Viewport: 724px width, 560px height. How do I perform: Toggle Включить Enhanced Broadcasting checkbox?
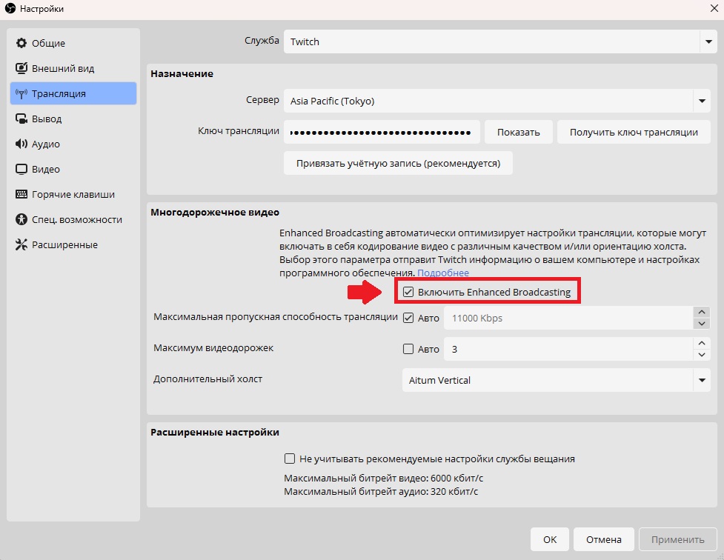click(408, 292)
